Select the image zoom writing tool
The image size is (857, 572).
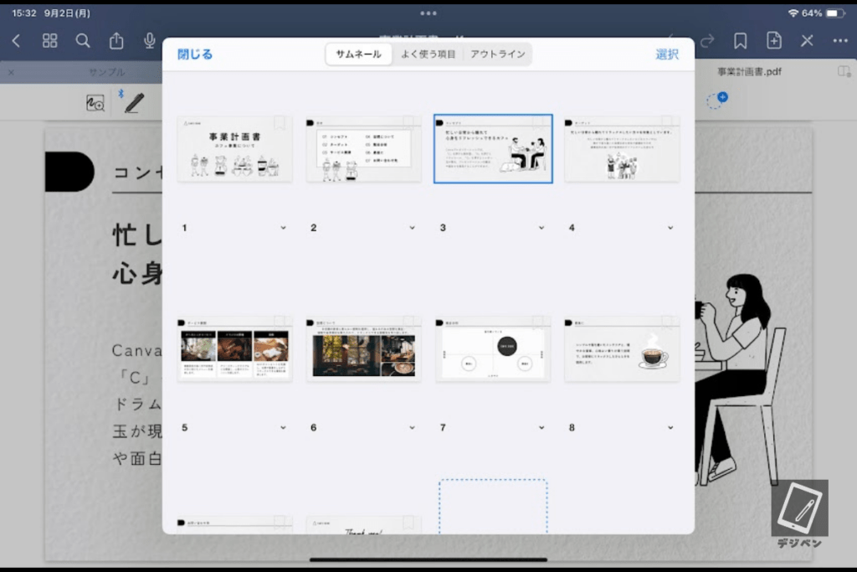tap(95, 103)
